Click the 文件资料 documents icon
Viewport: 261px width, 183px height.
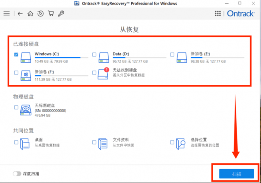click(103, 144)
